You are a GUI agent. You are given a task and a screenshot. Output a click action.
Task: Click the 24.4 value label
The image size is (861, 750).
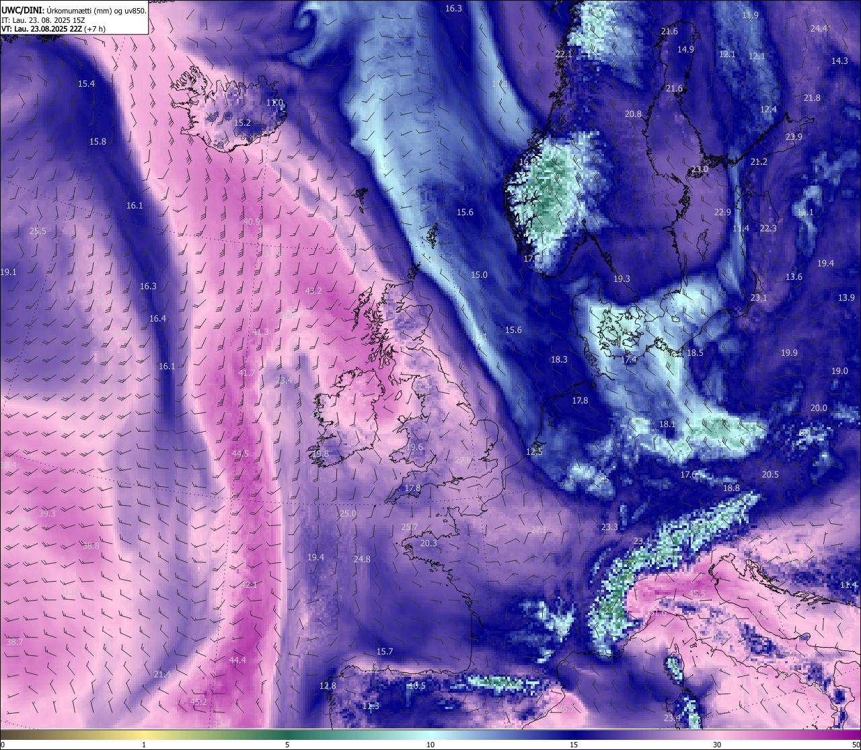pyautogui.click(x=819, y=29)
